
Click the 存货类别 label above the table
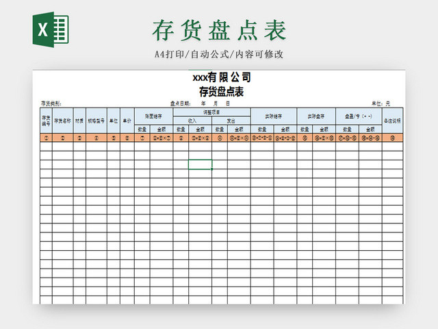(51, 103)
